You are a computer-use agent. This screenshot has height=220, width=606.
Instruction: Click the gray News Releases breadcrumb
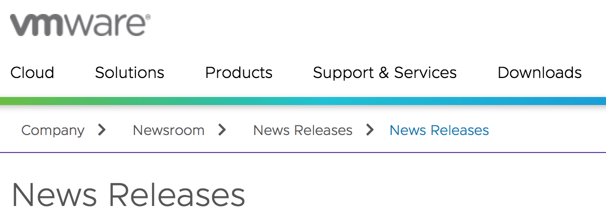coord(302,130)
